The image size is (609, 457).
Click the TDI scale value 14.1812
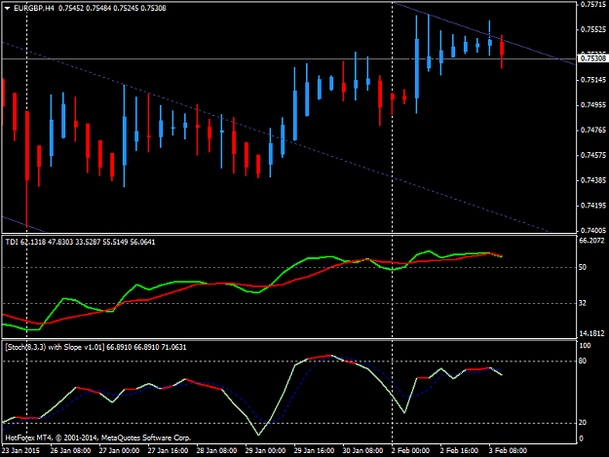coord(591,333)
